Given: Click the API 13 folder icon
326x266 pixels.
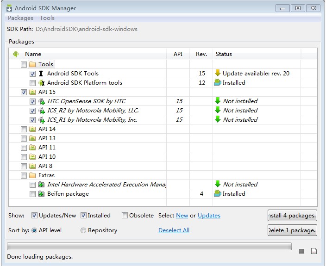Looking at the screenshot, I should (x=32, y=138).
